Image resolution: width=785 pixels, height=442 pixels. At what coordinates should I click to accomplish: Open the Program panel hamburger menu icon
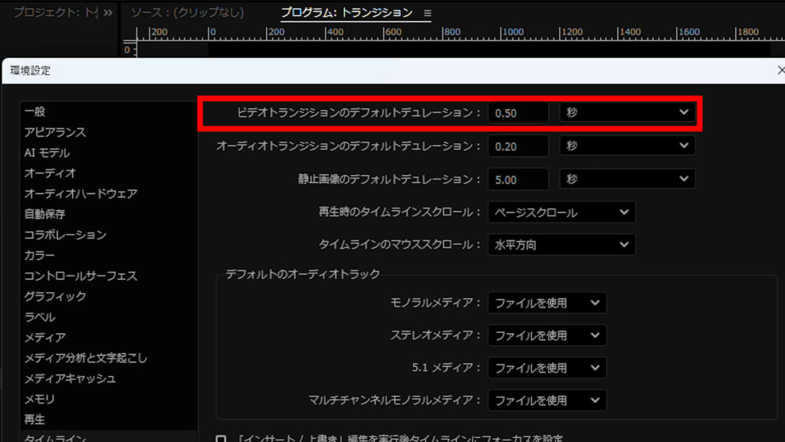coord(428,13)
